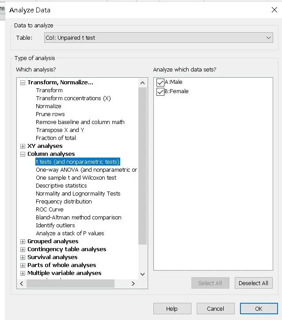
Task: Confirm with the OK button
Action: [259, 309]
